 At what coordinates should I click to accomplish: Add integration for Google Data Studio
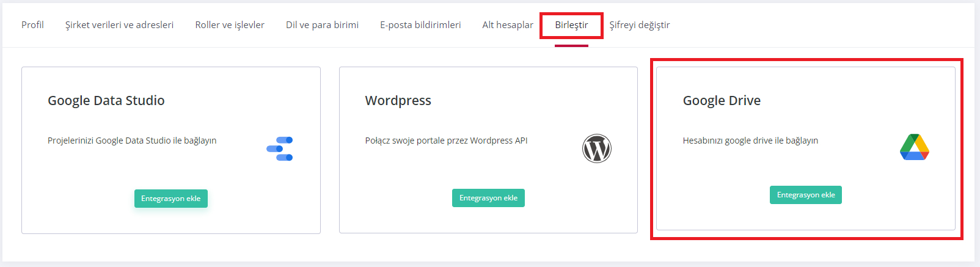coord(171,199)
